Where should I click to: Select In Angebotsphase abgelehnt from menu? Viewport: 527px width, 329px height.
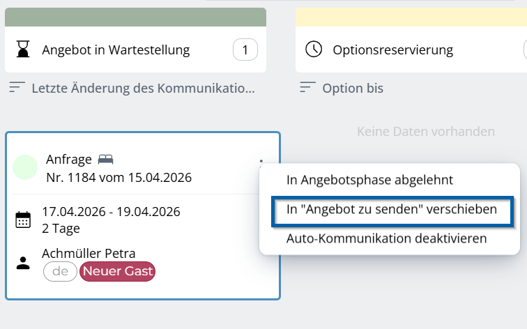pos(369,180)
